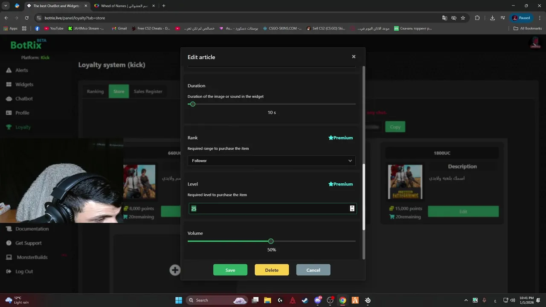This screenshot has width=546, height=307.
Task: Open browser downloads icon
Action: coord(492,18)
